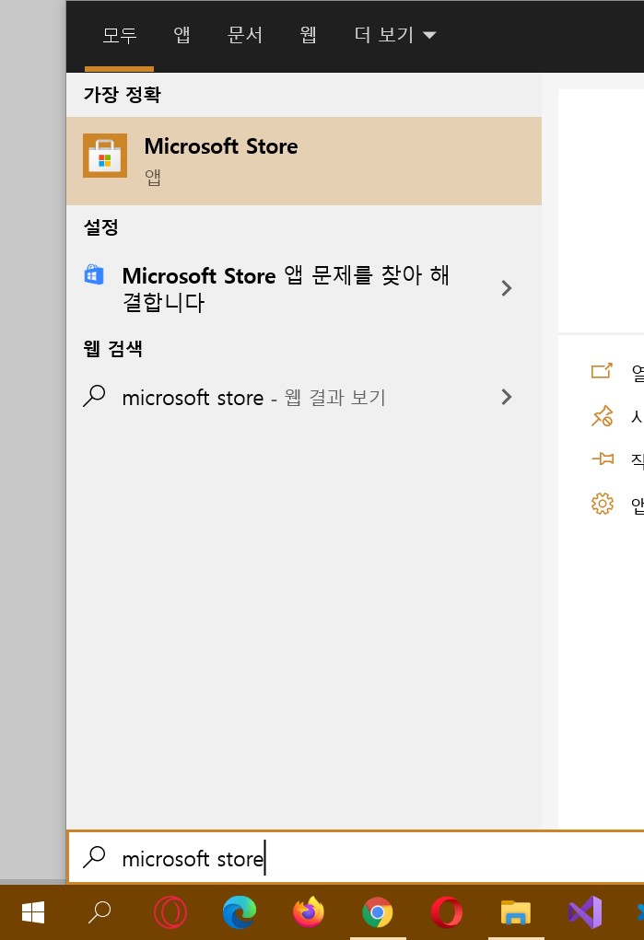Click the blue Store bag settings icon
This screenshot has height=940, width=644.
pyautogui.click(x=94, y=274)
